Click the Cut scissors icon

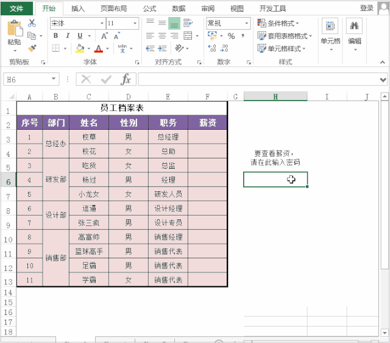click(32, 23)
